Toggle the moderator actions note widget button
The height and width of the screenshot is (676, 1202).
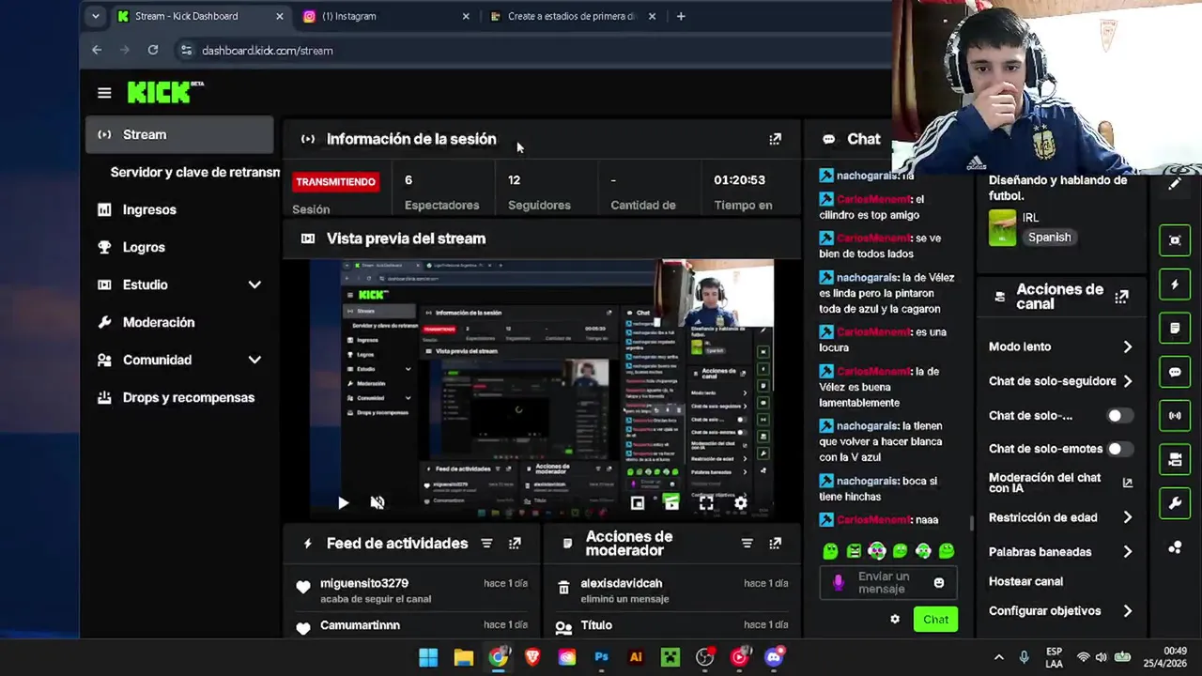[x=1175, y=329]
